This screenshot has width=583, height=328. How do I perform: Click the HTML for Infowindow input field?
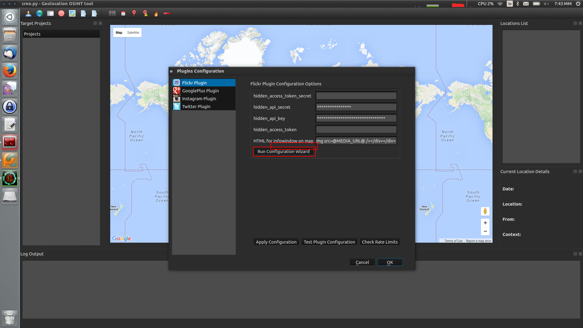click(x=356, y=141)
